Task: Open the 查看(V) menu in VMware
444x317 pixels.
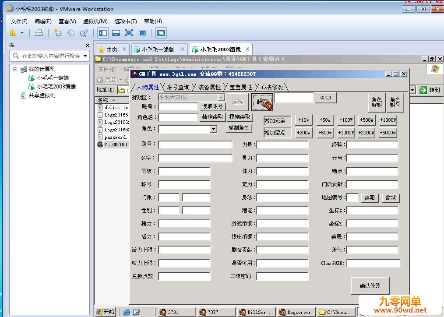Action: [x=67, y=21]
